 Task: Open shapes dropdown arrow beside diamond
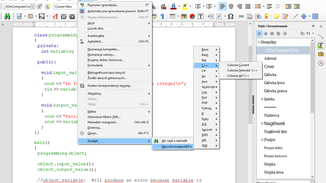310,16
